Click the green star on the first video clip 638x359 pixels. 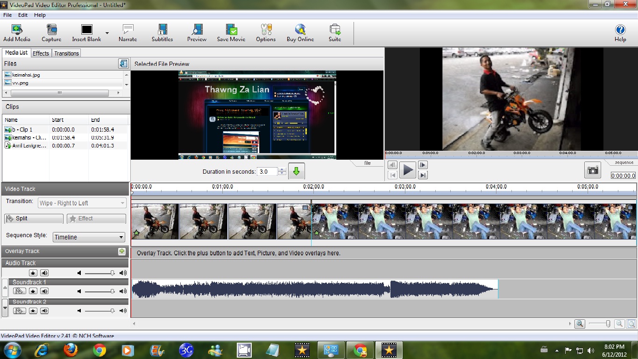136,232
